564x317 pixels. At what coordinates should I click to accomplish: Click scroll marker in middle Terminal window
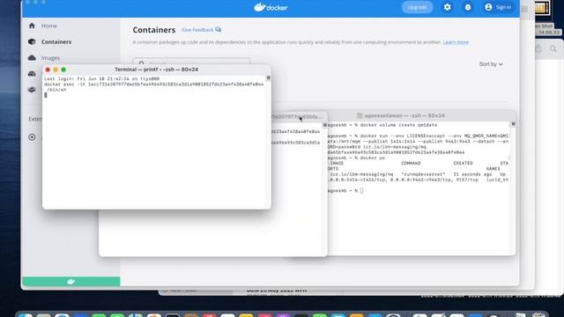click(325, 125)
